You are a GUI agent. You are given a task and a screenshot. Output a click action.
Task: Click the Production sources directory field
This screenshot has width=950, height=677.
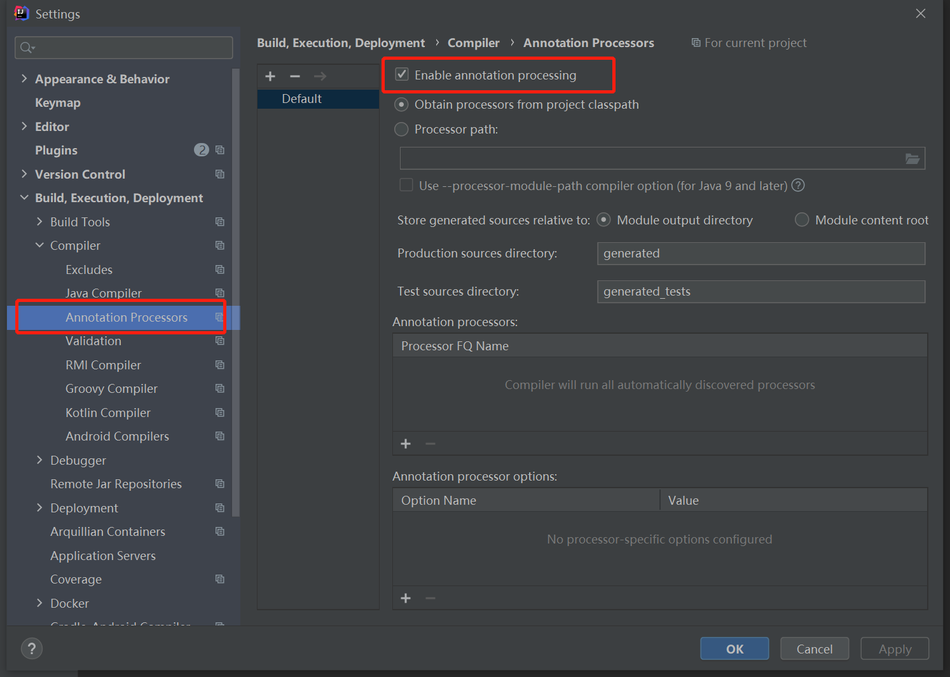(x=761, y=253)
